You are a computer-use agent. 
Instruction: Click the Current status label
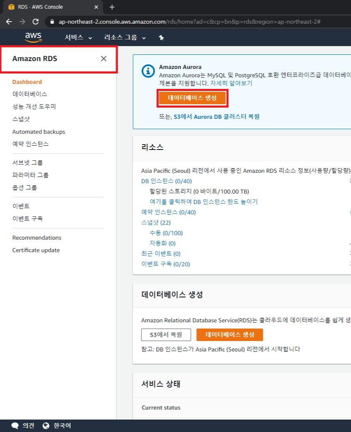click(161, 407)
